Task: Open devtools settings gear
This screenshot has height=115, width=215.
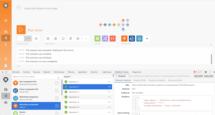Action: (206, 72)
